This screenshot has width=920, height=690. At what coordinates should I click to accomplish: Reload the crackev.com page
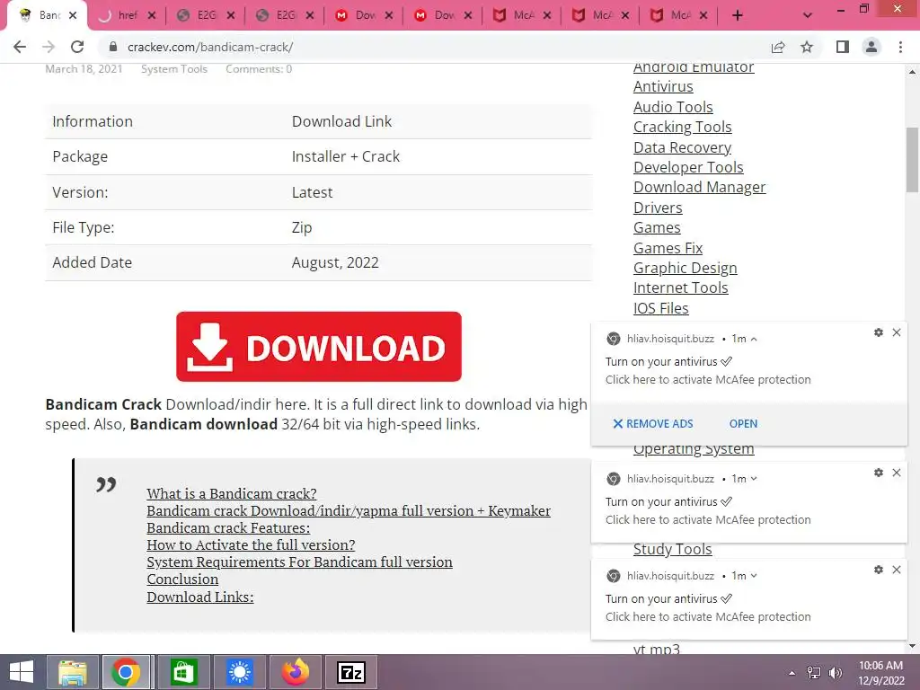tap(77, 47)
